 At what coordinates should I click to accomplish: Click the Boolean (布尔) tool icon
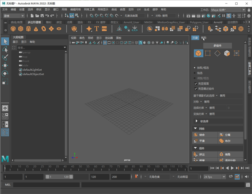(221, 141)
